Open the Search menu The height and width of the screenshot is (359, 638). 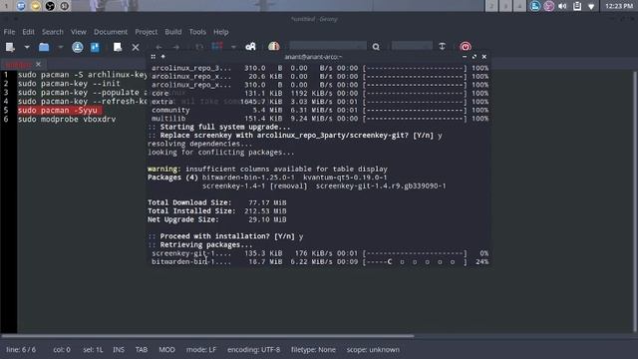(53, 32)
